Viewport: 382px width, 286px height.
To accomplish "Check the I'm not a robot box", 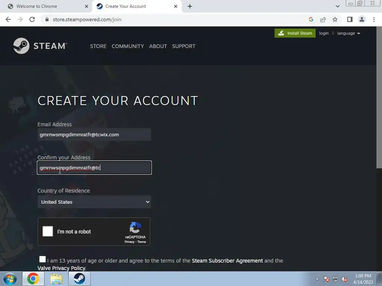I will 48,231.
